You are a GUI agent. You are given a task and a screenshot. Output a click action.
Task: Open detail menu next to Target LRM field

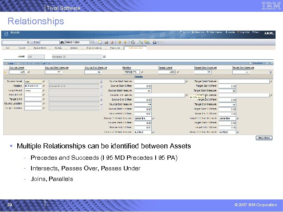coord(43,99)
